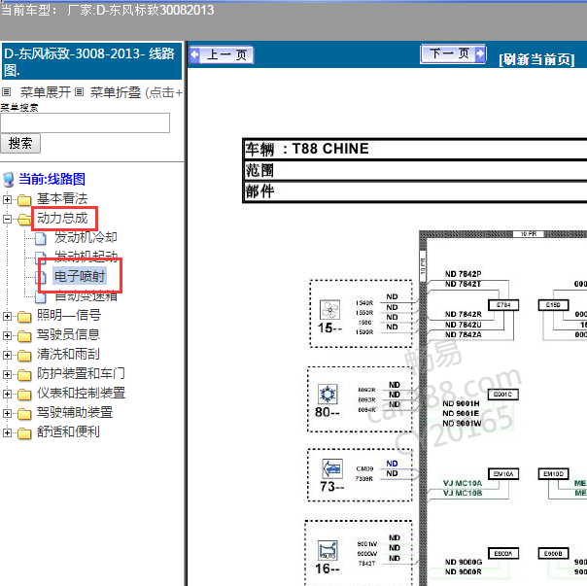Viewport: 587px width, 586px height.
Task: Expand the 驾驶员信息 tree node
Action: tap(7, 336)
